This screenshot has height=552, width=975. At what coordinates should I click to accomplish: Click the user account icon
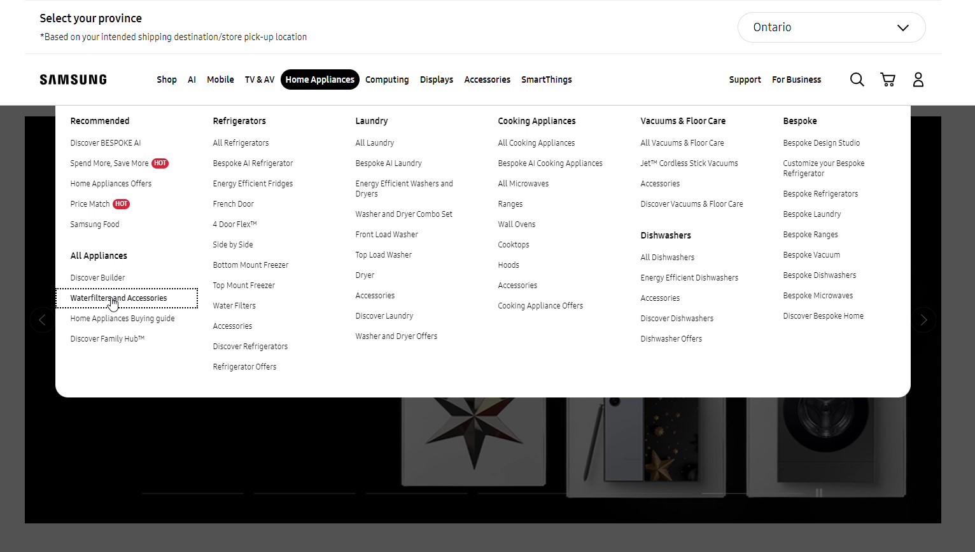click(x=918, y=79)
